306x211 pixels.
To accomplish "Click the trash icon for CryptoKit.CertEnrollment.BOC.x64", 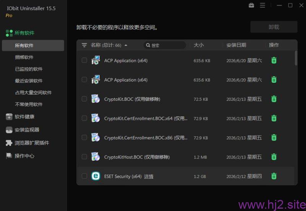I will (x=274, y=118).
